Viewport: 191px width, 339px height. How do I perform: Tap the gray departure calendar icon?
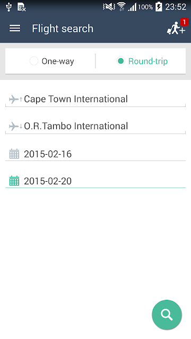[14, 154]
